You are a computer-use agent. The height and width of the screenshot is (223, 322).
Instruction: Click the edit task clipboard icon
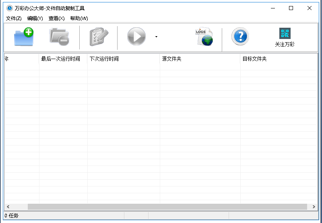tap(99, 37)
